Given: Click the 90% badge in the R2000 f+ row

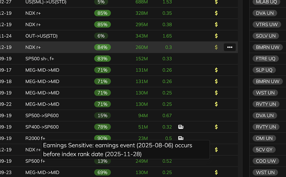Looking at the screenshot, I should tap(103, 138).
